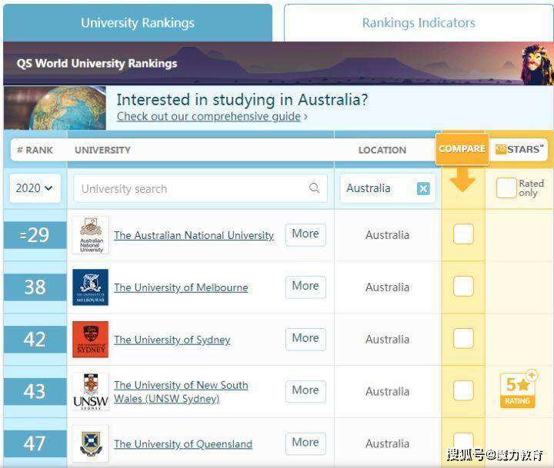Viewport: 554px width, 468px height.
Task: Tick compare checkbox for University of Melbourne
Action: 463,286
